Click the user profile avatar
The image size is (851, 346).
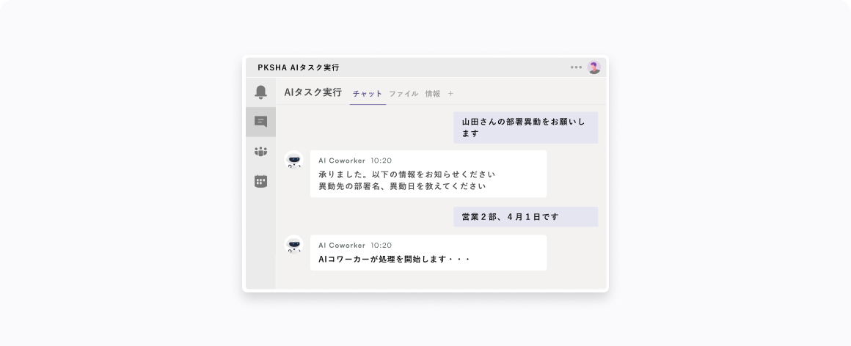pos(594,67)
